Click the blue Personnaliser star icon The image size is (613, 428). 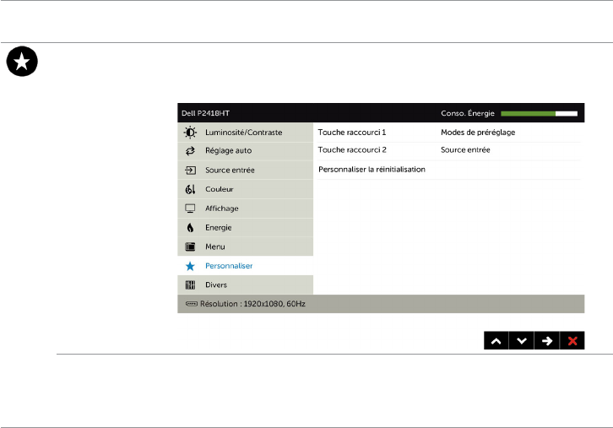coord(190,266)
